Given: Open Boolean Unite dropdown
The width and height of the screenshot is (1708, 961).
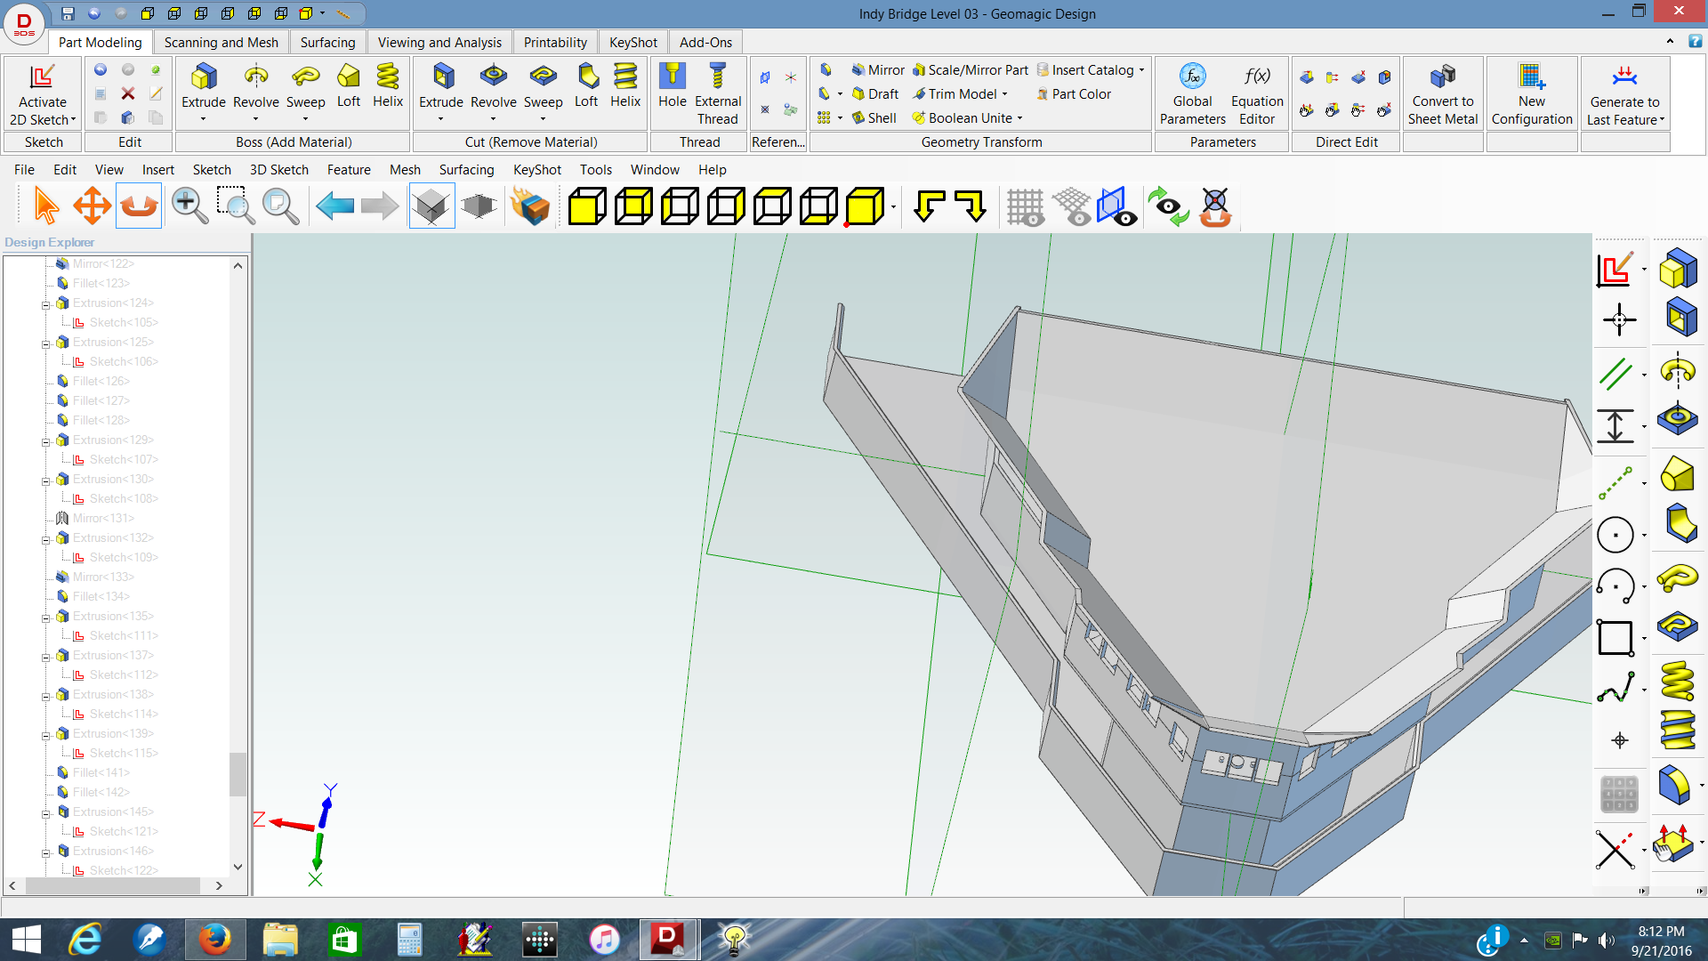Looking at the screenshot, I should click(x=1020, y=118).
